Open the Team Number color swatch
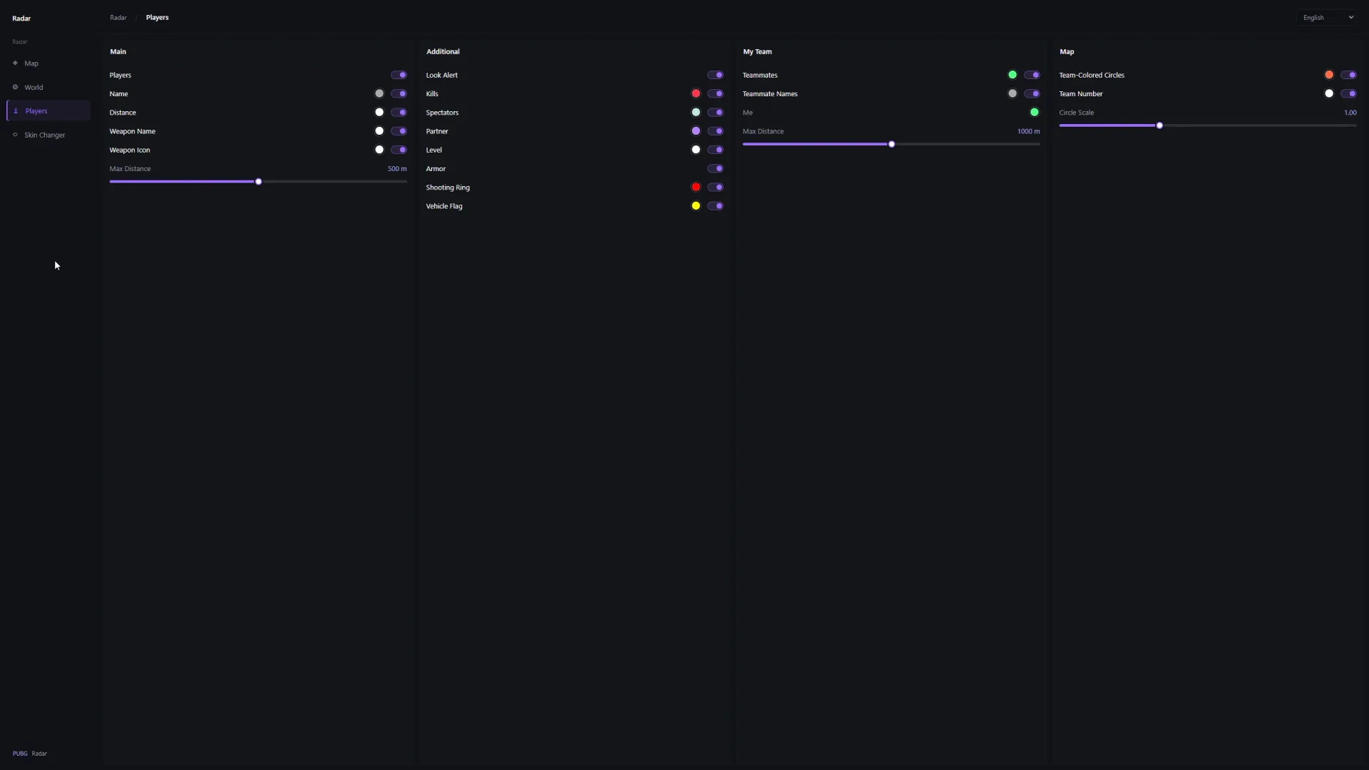The width and height of the screenshot is (1369, 770). tap(1329, 93)
